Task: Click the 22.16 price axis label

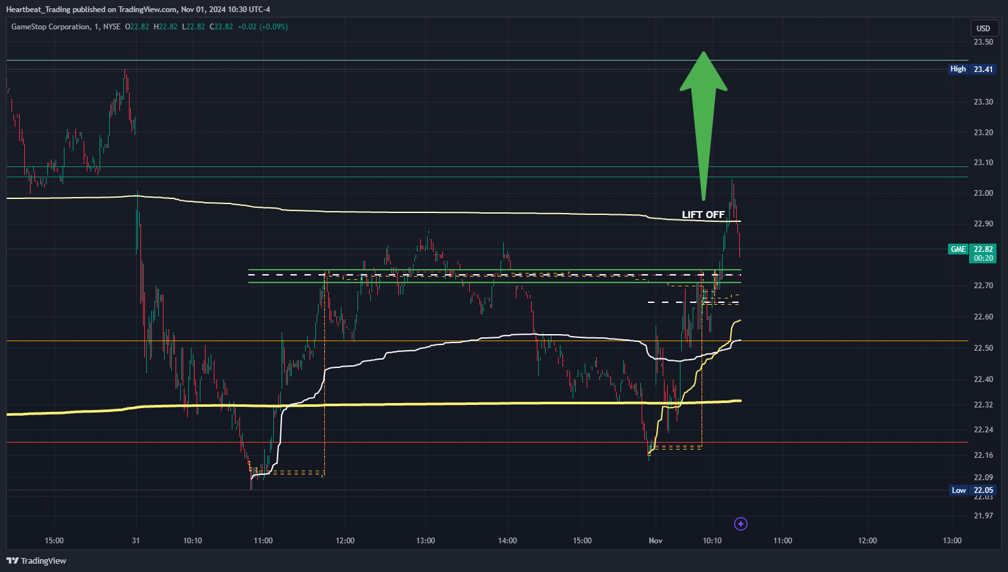Action: pyautogui.click(x=983, y=455)
